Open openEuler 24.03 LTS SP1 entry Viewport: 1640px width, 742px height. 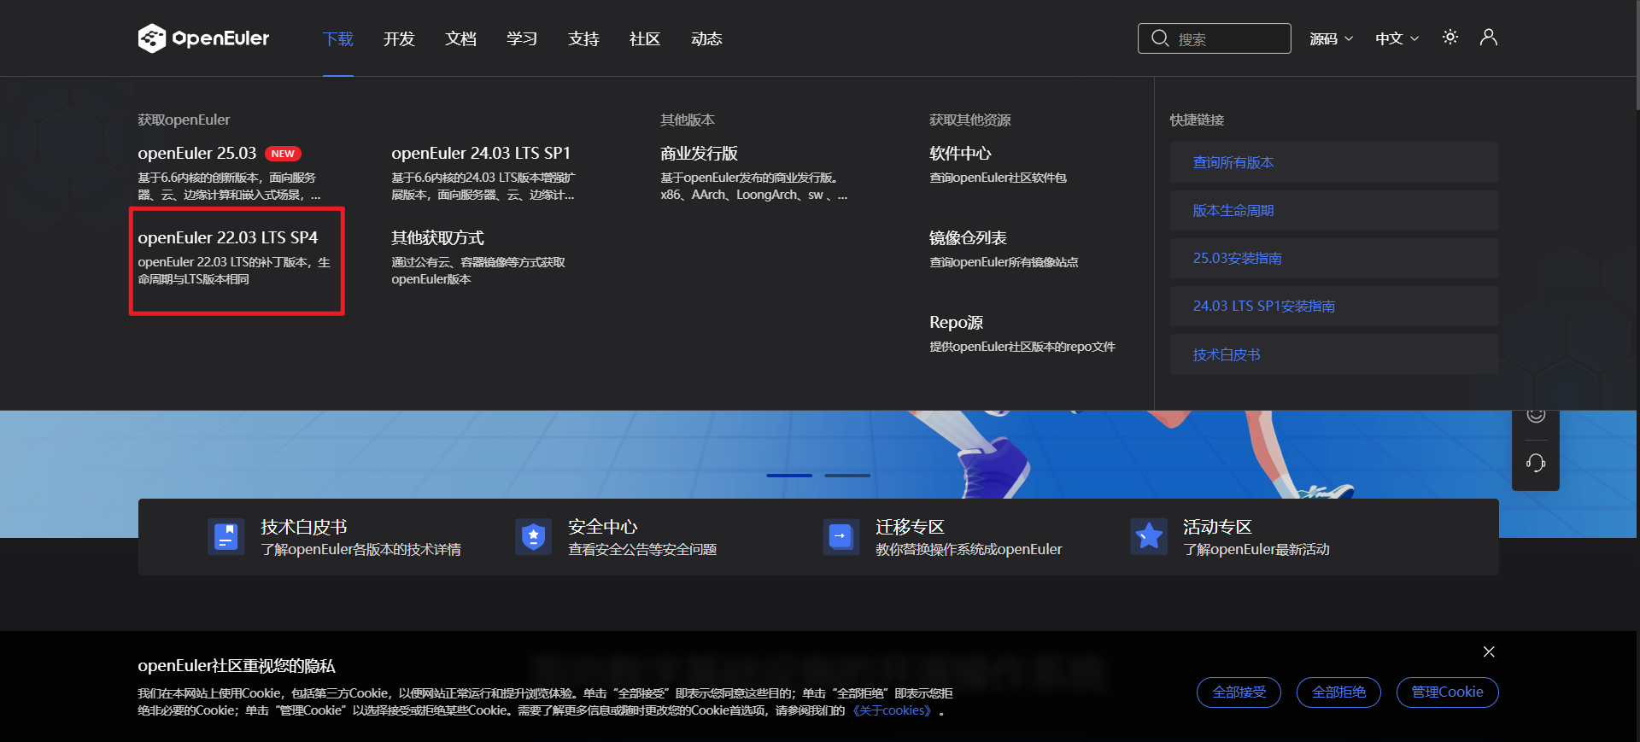point(481,154)
